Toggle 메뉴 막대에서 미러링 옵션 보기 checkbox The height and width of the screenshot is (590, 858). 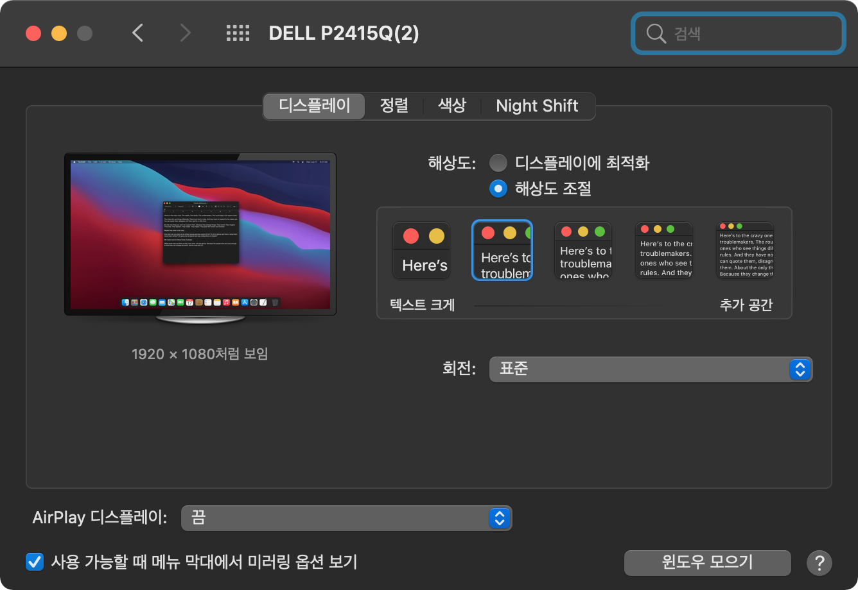click(x=34, y=562)
